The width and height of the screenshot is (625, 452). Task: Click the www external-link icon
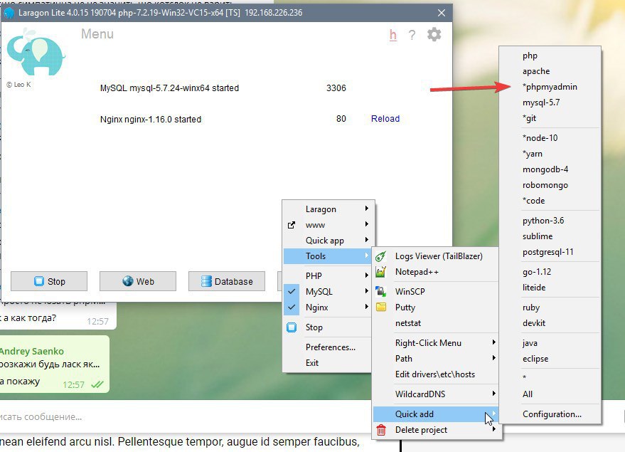click(292, 225)
